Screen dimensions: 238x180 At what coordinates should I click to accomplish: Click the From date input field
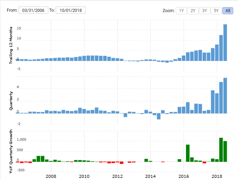33,10
